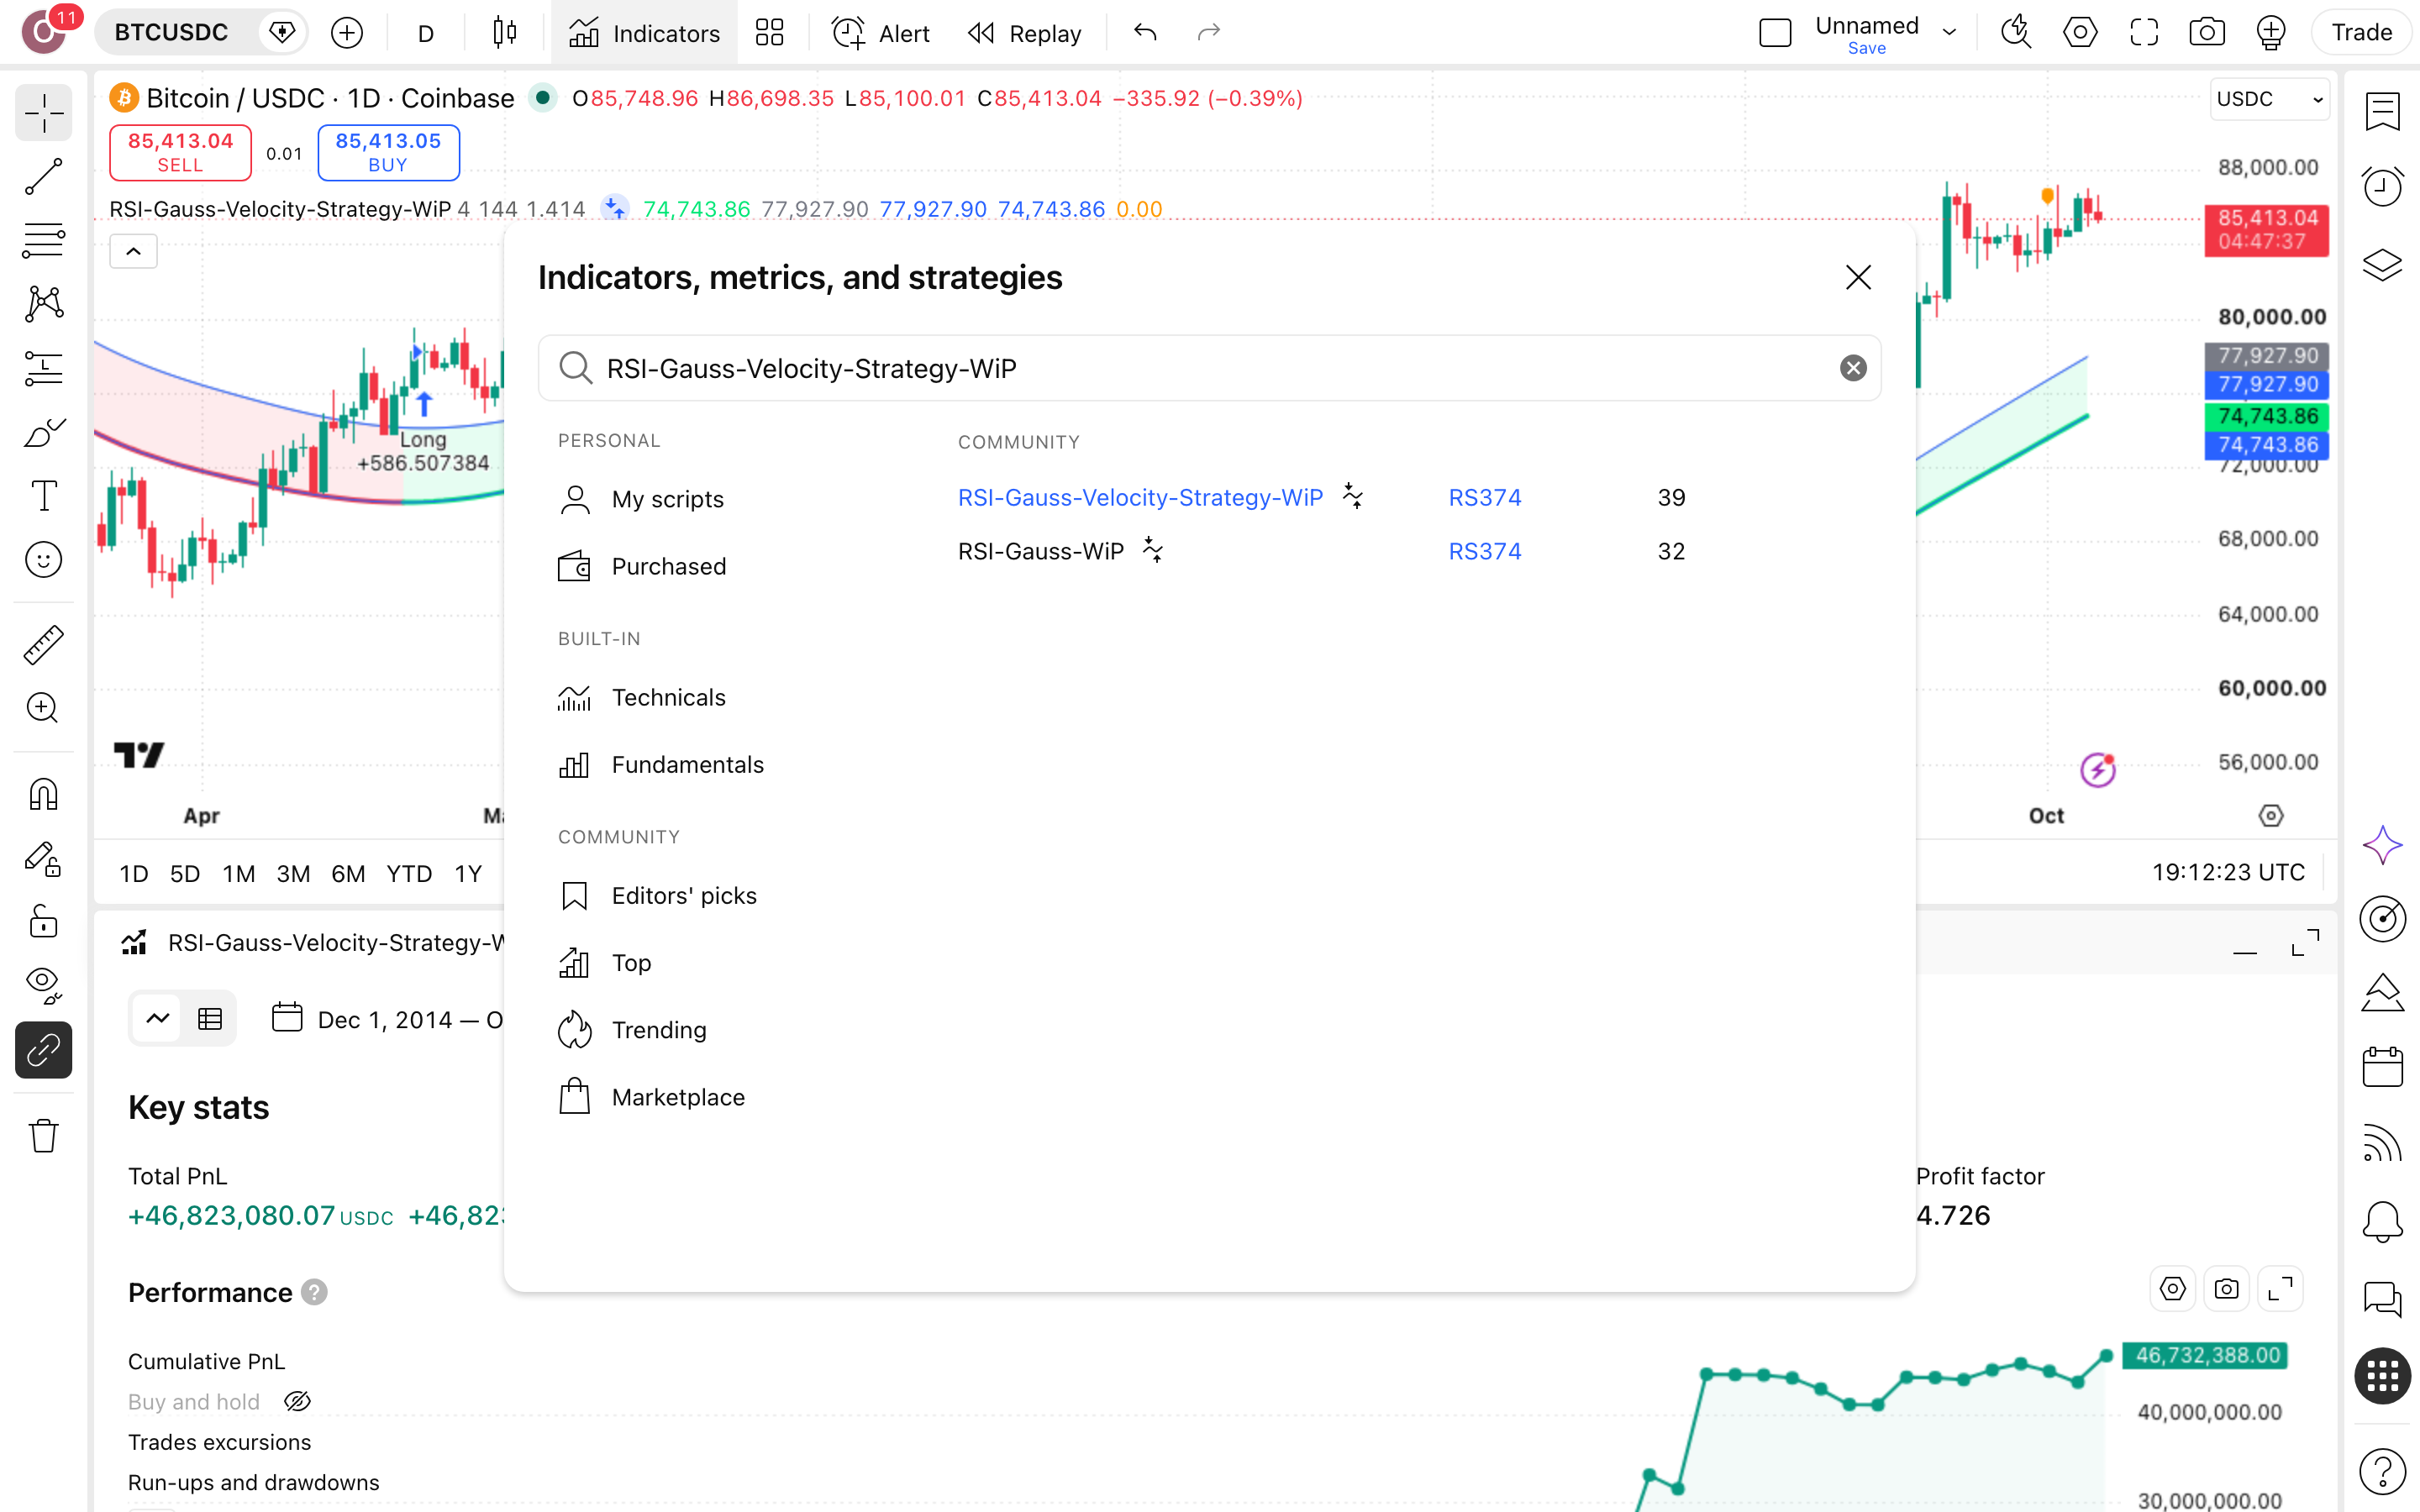The width and height of the screenshot is (2420, 1512).
Task: Select the ruler measure tool
Action: 43,645
